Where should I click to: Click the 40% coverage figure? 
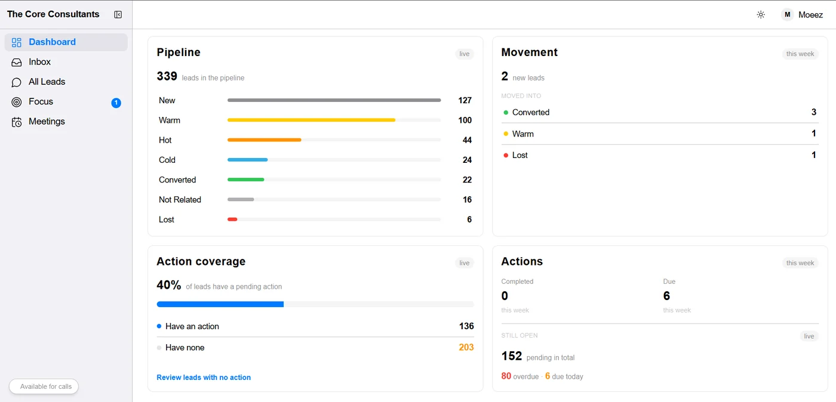[x=168, y=285]
